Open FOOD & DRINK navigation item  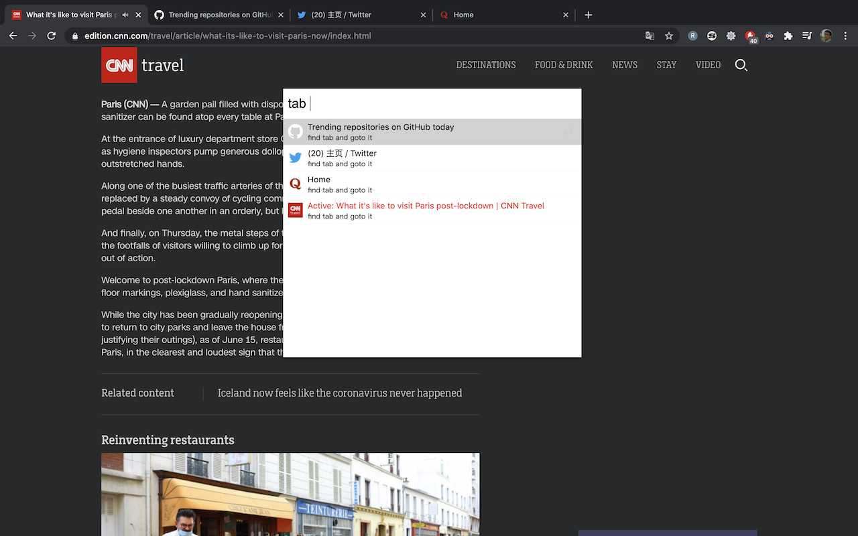coord(564,65)
